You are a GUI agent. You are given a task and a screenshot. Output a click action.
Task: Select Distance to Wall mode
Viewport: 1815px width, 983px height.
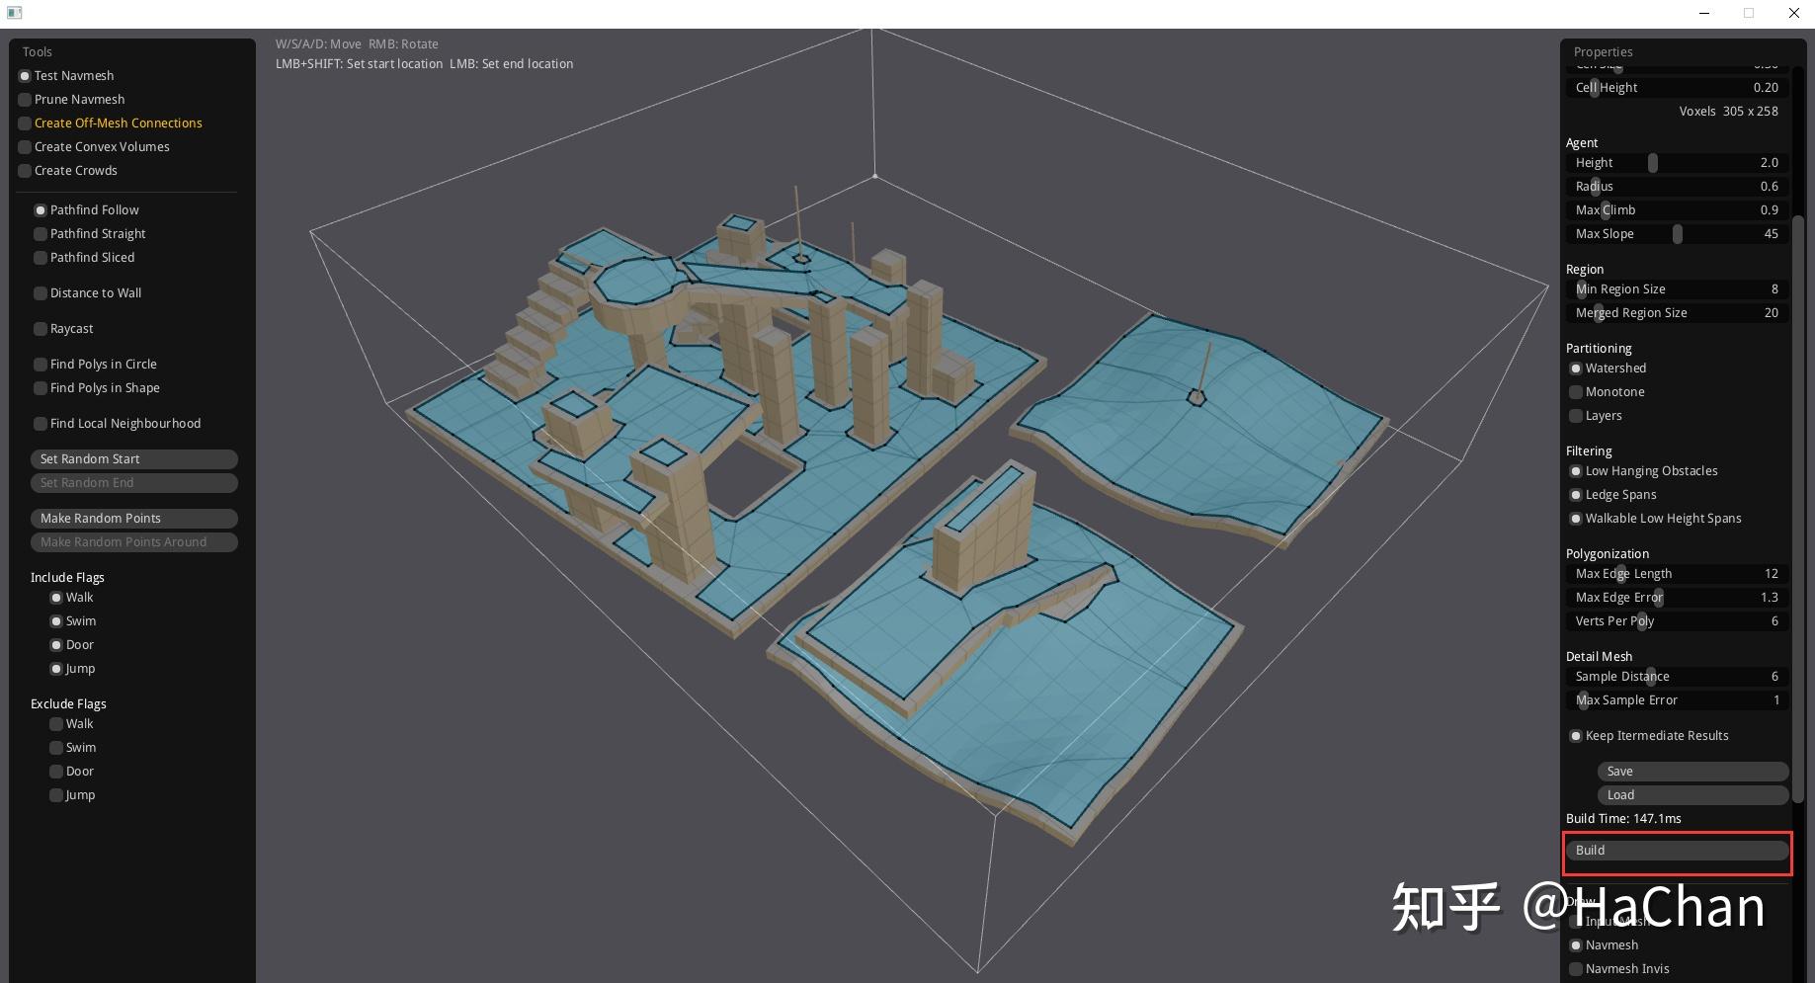(88, 293)
